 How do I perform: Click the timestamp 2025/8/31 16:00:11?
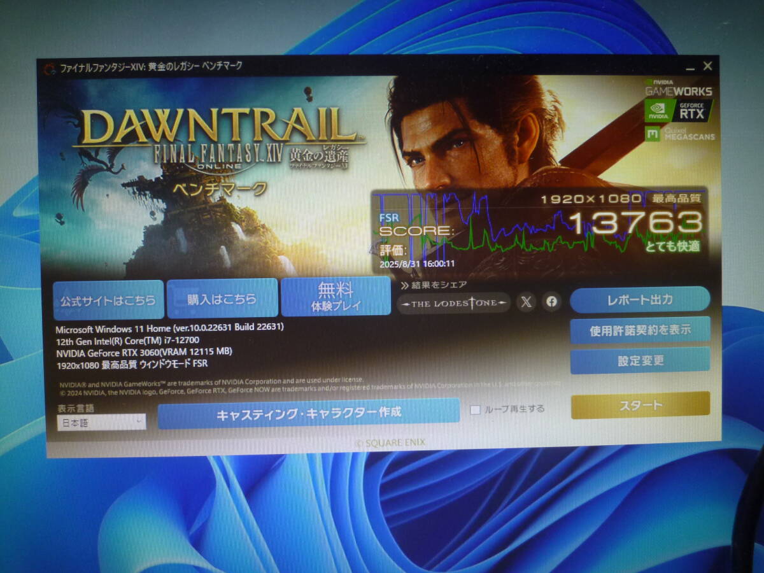(417, 263)
